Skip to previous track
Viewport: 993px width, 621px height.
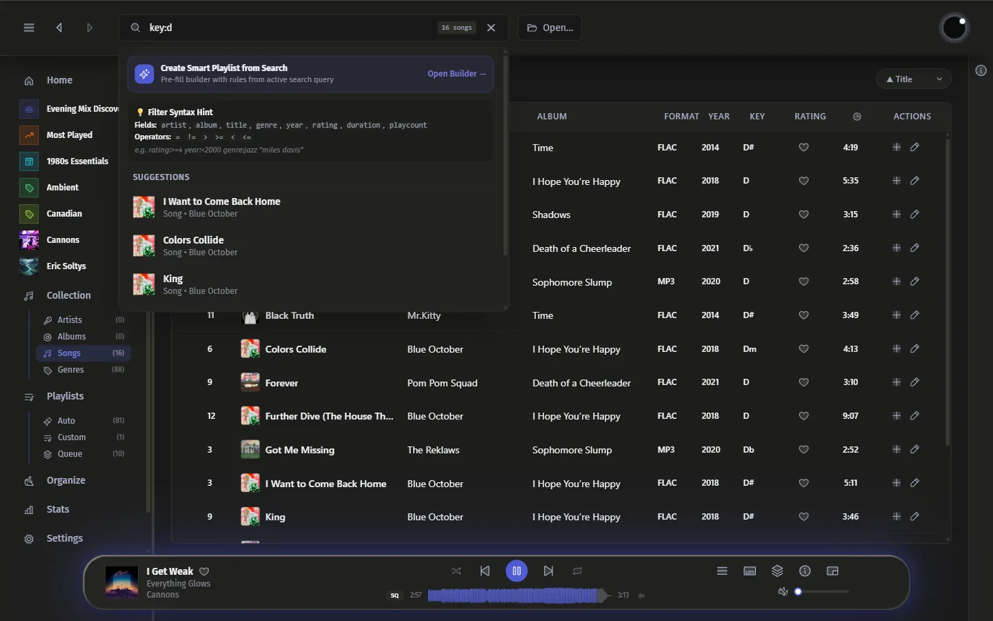point(485,571)
